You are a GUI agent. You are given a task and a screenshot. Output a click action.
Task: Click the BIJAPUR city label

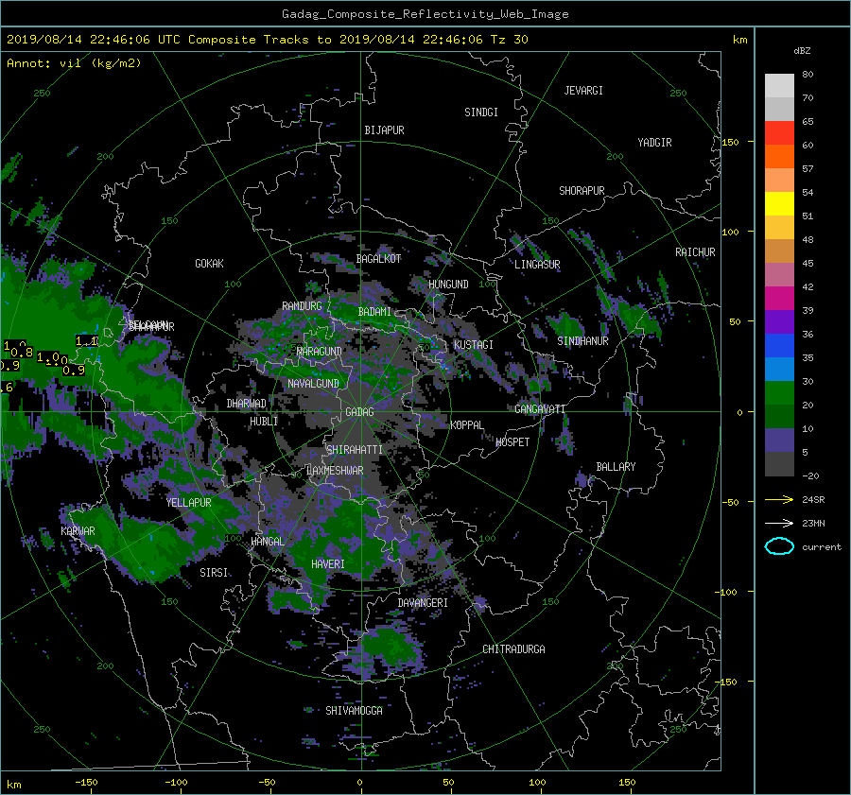[384, 130]
